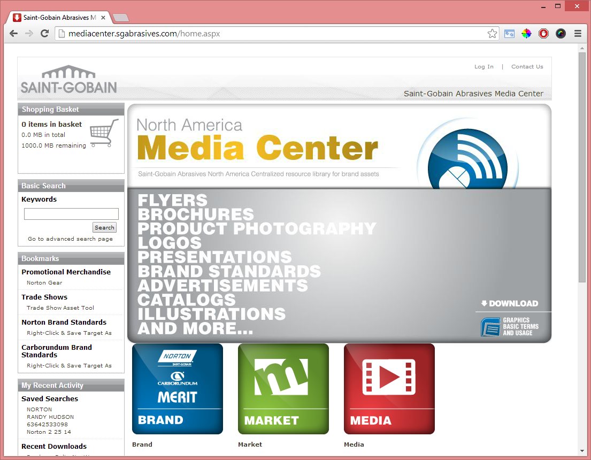
Task: Click Save Target As under Norton Brand Standards
Action: pyautogui.click(x=70, y=333)
